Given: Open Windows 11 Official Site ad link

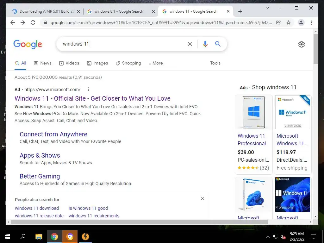Looking at the screenshot, I should tap(93, 98).
